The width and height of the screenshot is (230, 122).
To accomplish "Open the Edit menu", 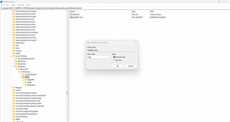I will click(8, 5).
